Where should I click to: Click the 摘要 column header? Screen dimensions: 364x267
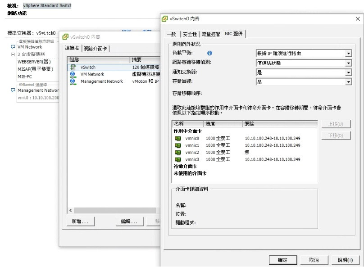pyautogui.click(x=145, y=60)
